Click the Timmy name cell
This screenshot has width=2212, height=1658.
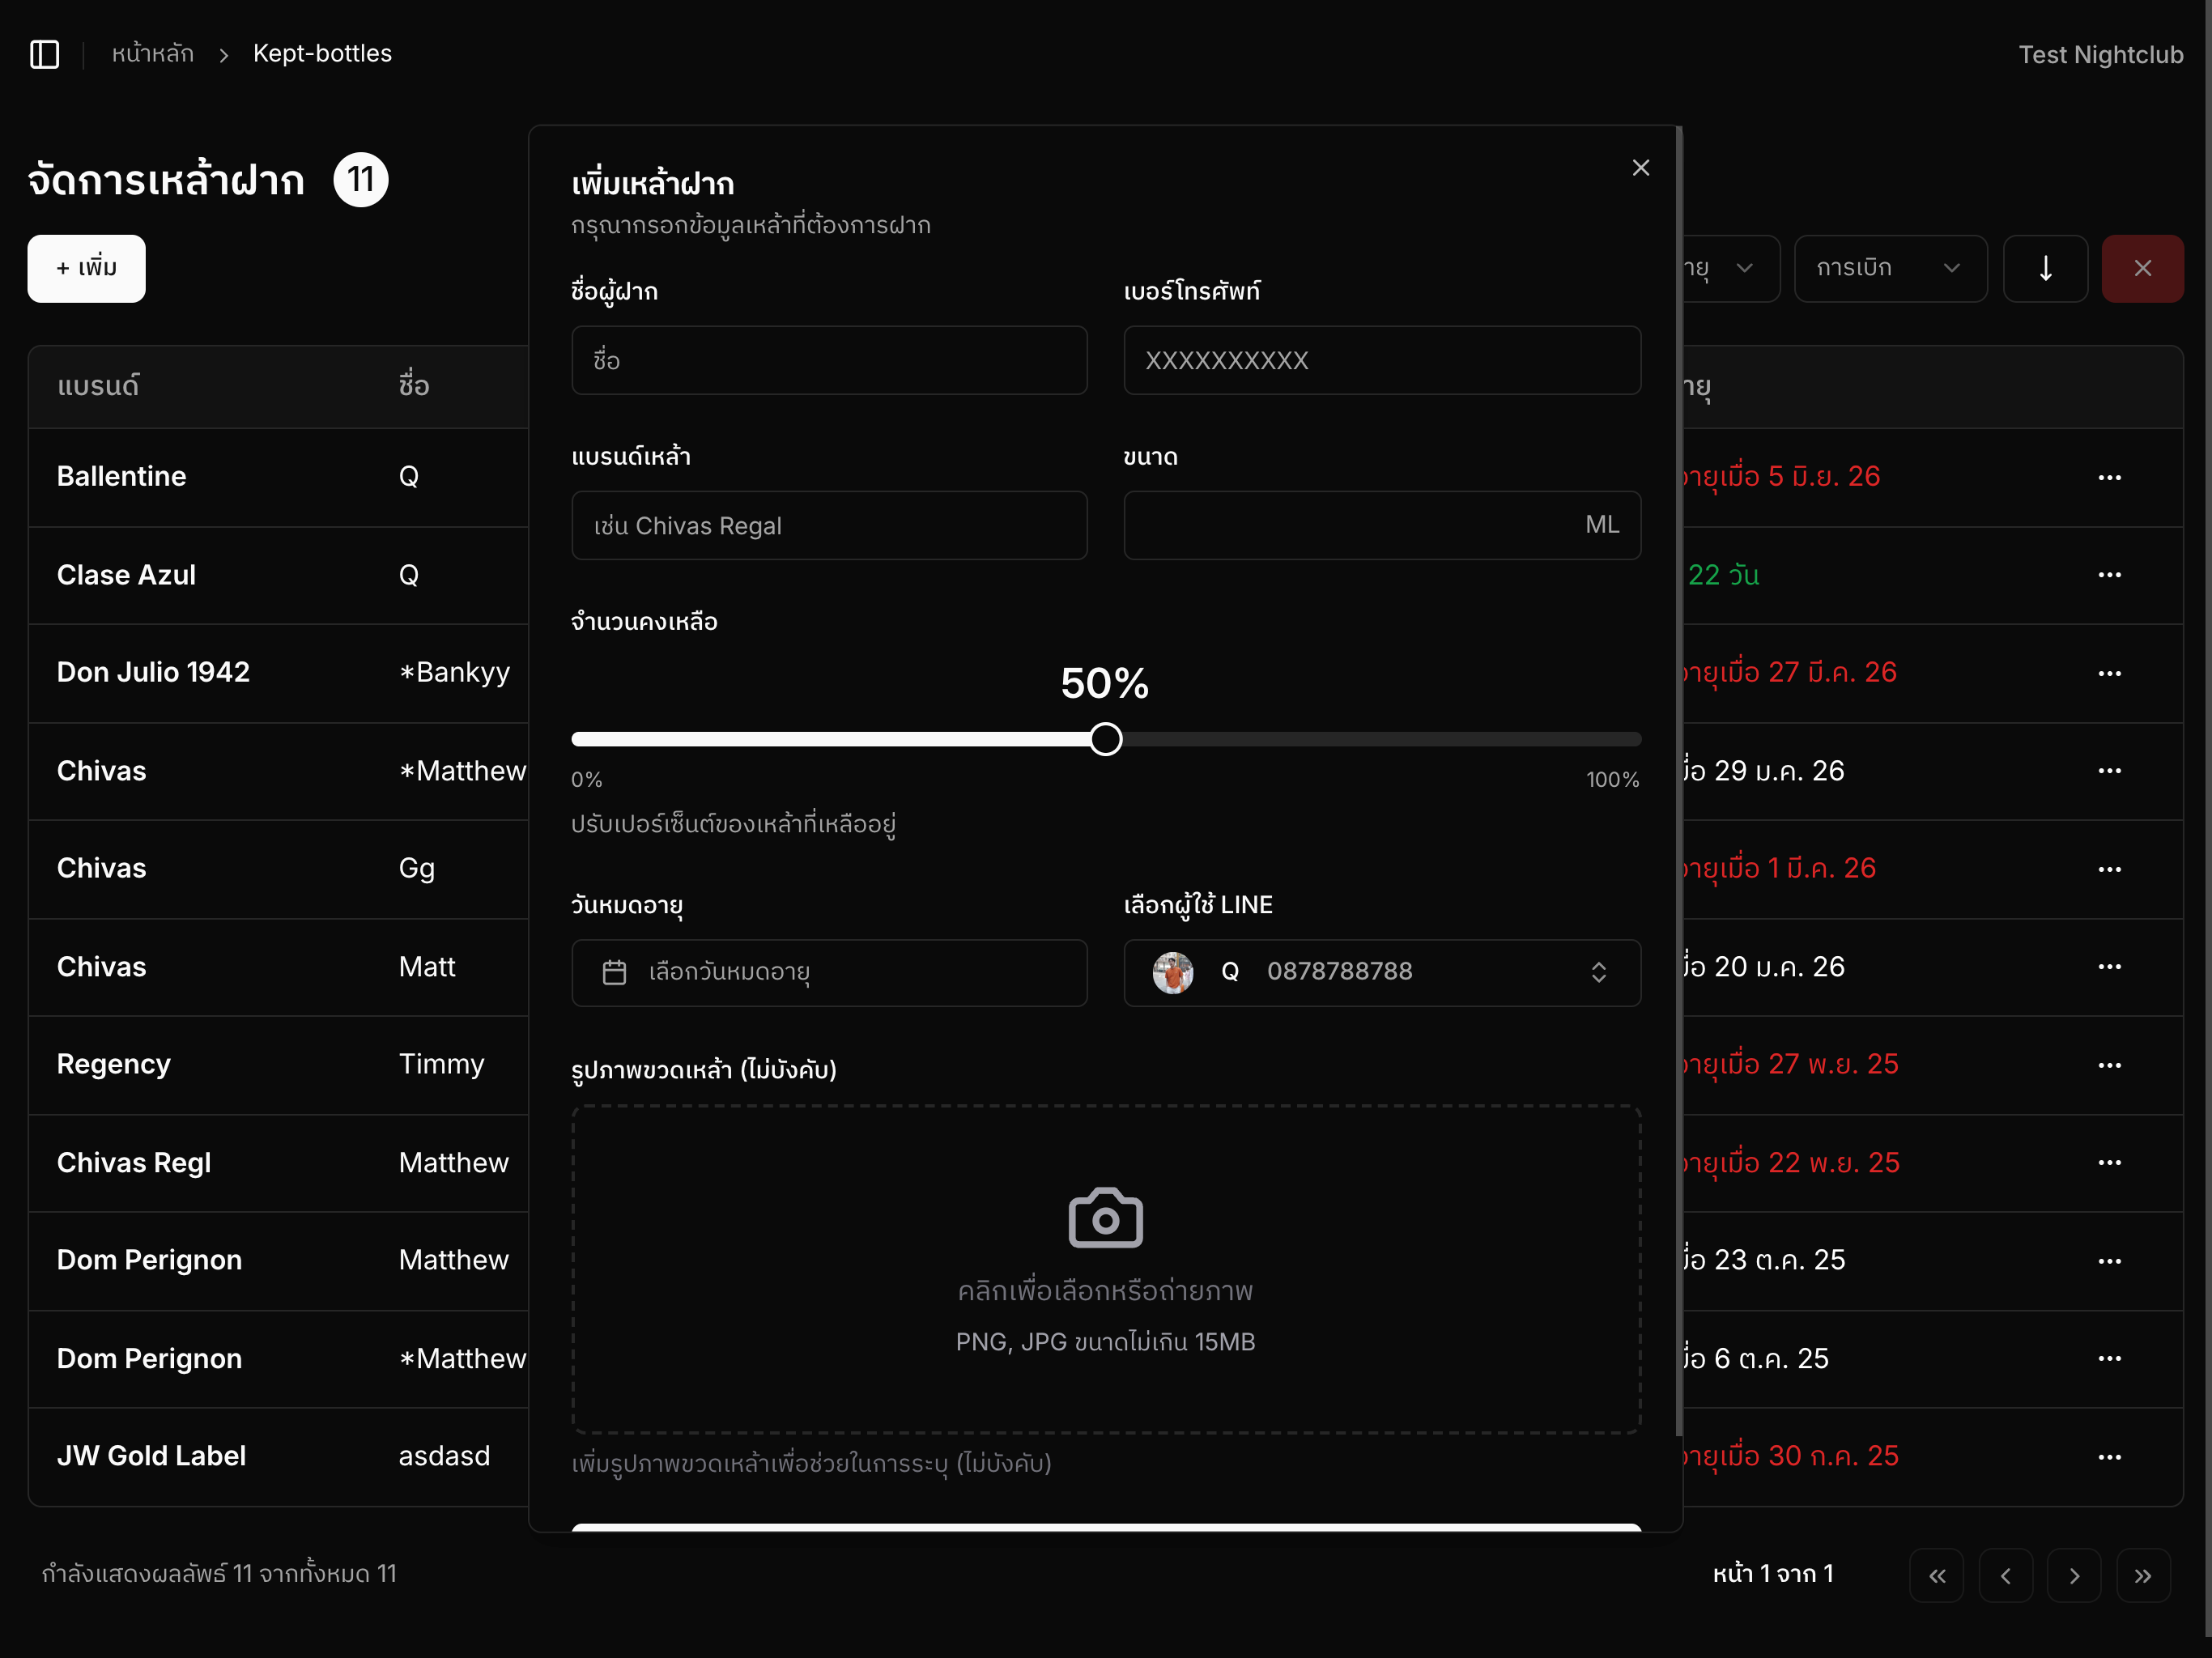[441, 1064]
